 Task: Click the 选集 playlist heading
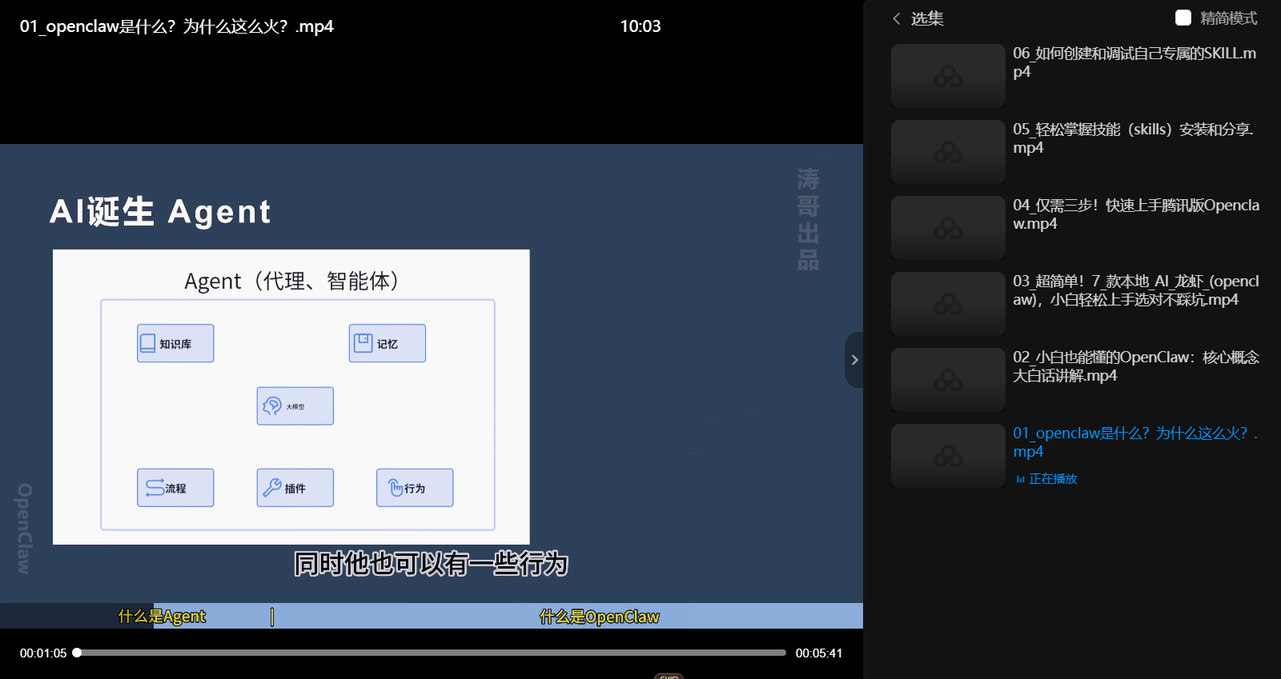pyautogui.click(x=927, y=18)
